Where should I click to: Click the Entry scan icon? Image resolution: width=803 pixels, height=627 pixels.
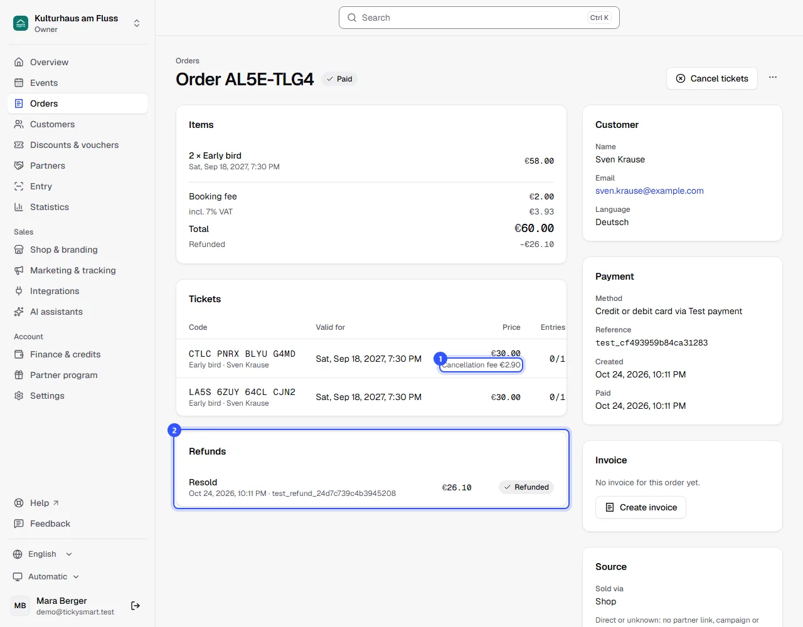point(19,186)
